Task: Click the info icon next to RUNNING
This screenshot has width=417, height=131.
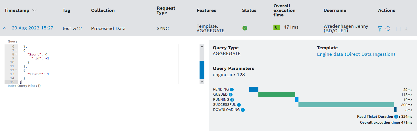Action: tap(232, 100)
